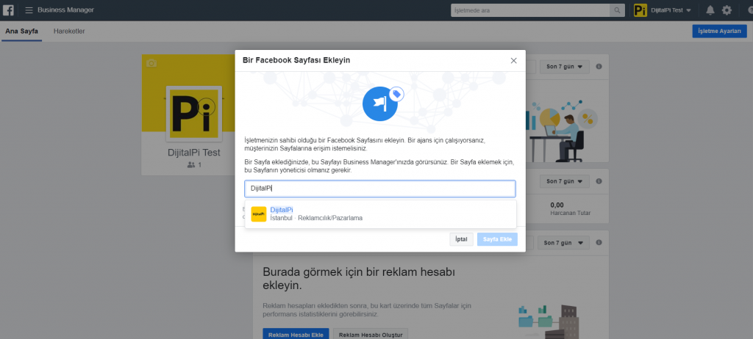
Task: Expand the second Son 7 gün dropdown
Action: click(564, 182)
